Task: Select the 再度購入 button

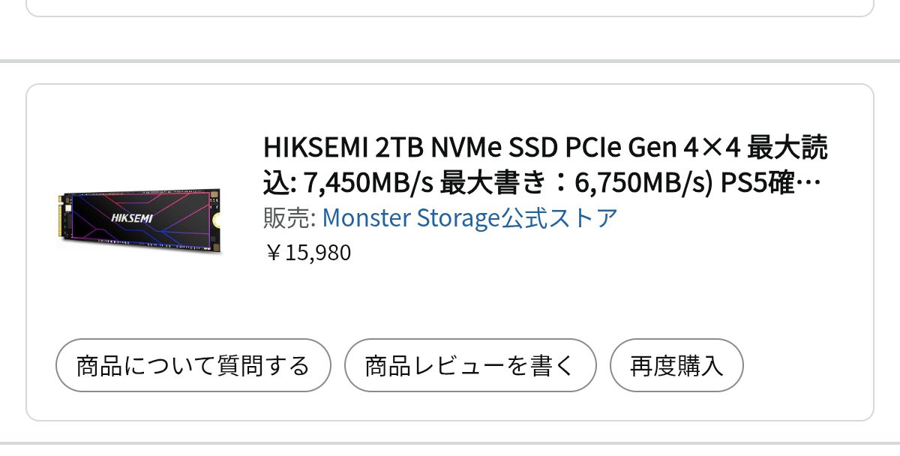Action: 676,366
